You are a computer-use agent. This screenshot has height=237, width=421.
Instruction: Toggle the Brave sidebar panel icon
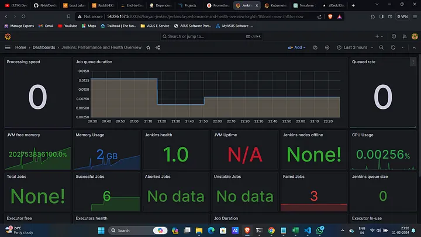pos(381,16)
